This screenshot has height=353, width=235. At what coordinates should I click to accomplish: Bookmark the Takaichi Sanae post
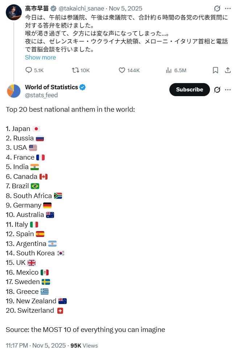pyautogui.click(x=215, y=70)
